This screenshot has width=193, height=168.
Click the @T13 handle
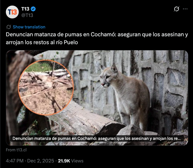coord(27,15)
